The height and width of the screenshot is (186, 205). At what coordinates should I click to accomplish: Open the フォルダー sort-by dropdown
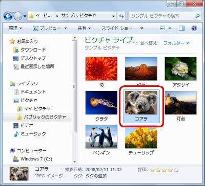(x=176, y=43)
